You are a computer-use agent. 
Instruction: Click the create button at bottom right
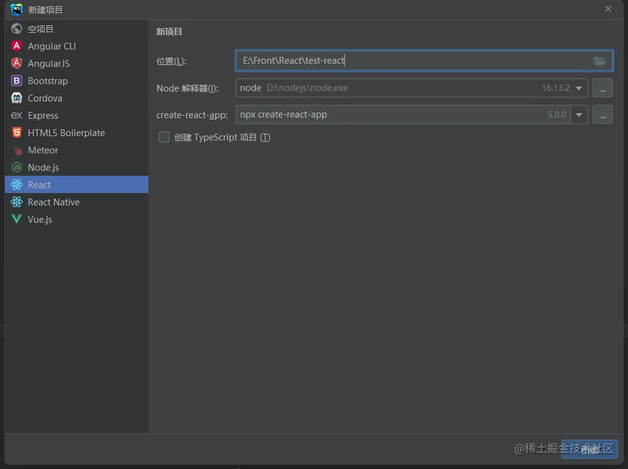click(589, 449)
